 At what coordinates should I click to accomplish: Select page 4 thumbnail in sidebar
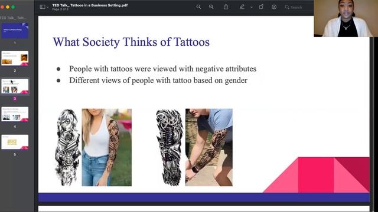point(15,114)
